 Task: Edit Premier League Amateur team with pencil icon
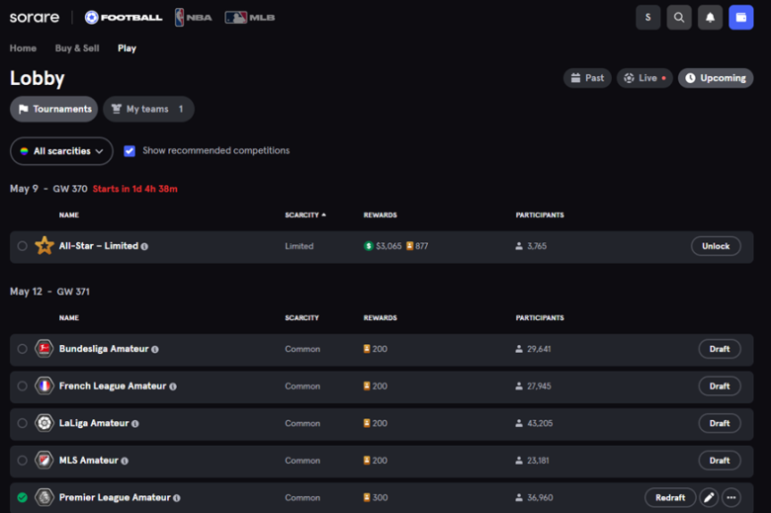[x=709, y=498]
